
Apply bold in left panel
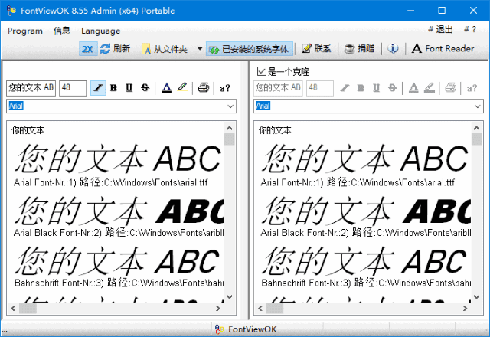(x=114, y=88)
